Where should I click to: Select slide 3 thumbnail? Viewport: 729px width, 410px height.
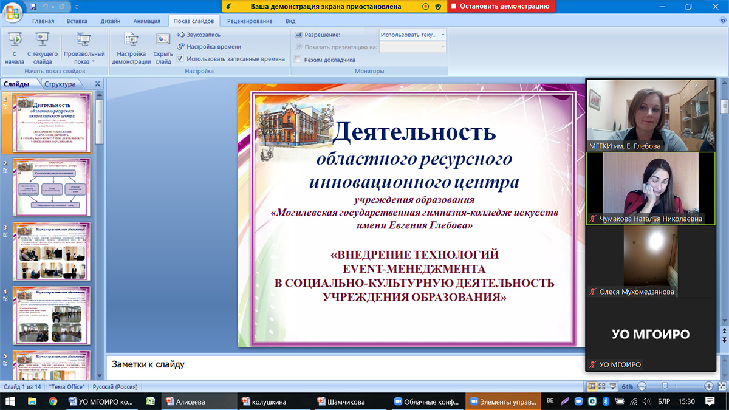coord(52,251)
